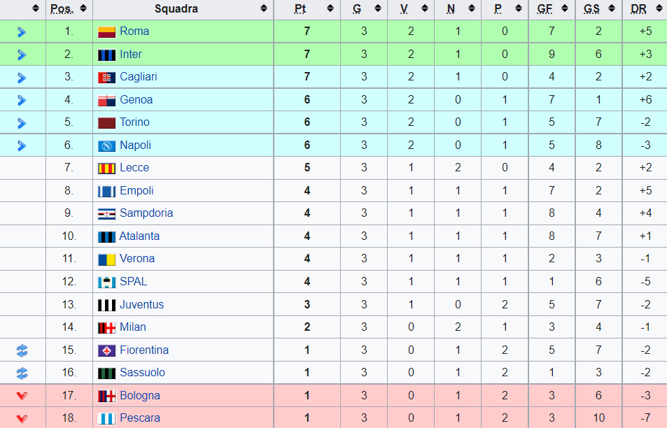Click the Roma team flag icon
This screenshot has height=428, width=667.
pos(106,32)
